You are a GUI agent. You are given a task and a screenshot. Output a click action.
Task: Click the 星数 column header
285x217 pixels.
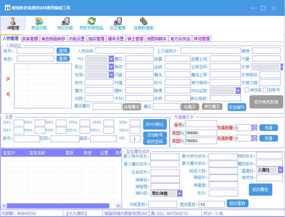tap(73, 153)
